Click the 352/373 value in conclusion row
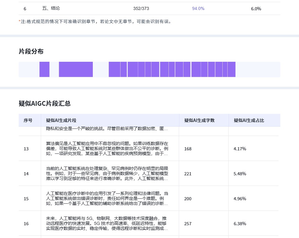299x238 pixels. click(x=141, y=8)
